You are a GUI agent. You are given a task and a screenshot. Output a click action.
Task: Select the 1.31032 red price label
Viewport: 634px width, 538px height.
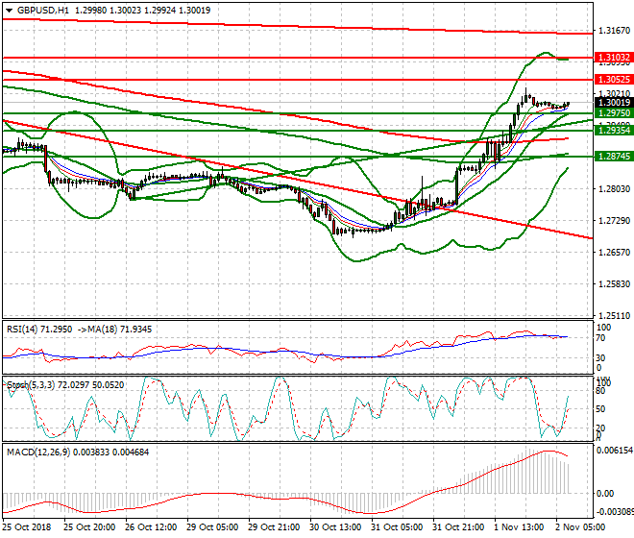614,58
